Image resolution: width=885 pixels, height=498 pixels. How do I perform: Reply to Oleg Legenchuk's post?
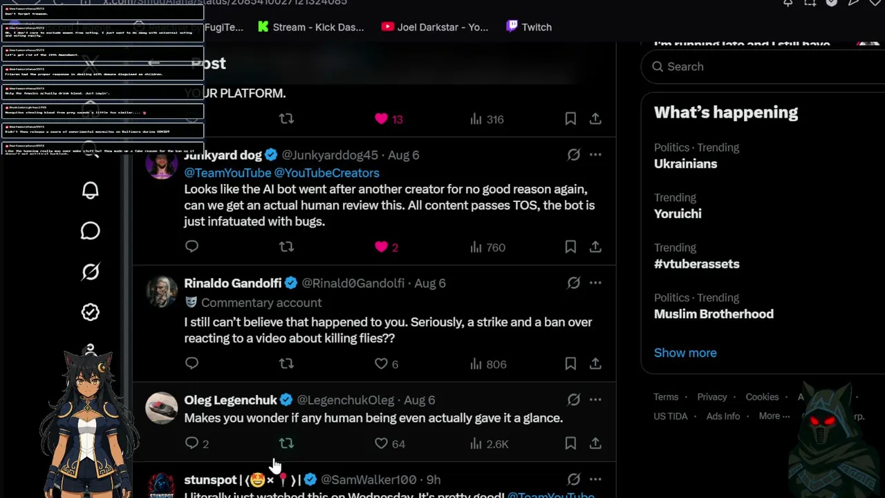(192, 443)
